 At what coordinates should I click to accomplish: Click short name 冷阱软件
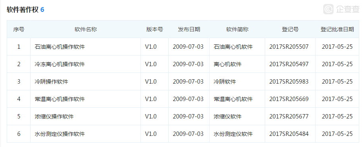(x=225, y=82)
